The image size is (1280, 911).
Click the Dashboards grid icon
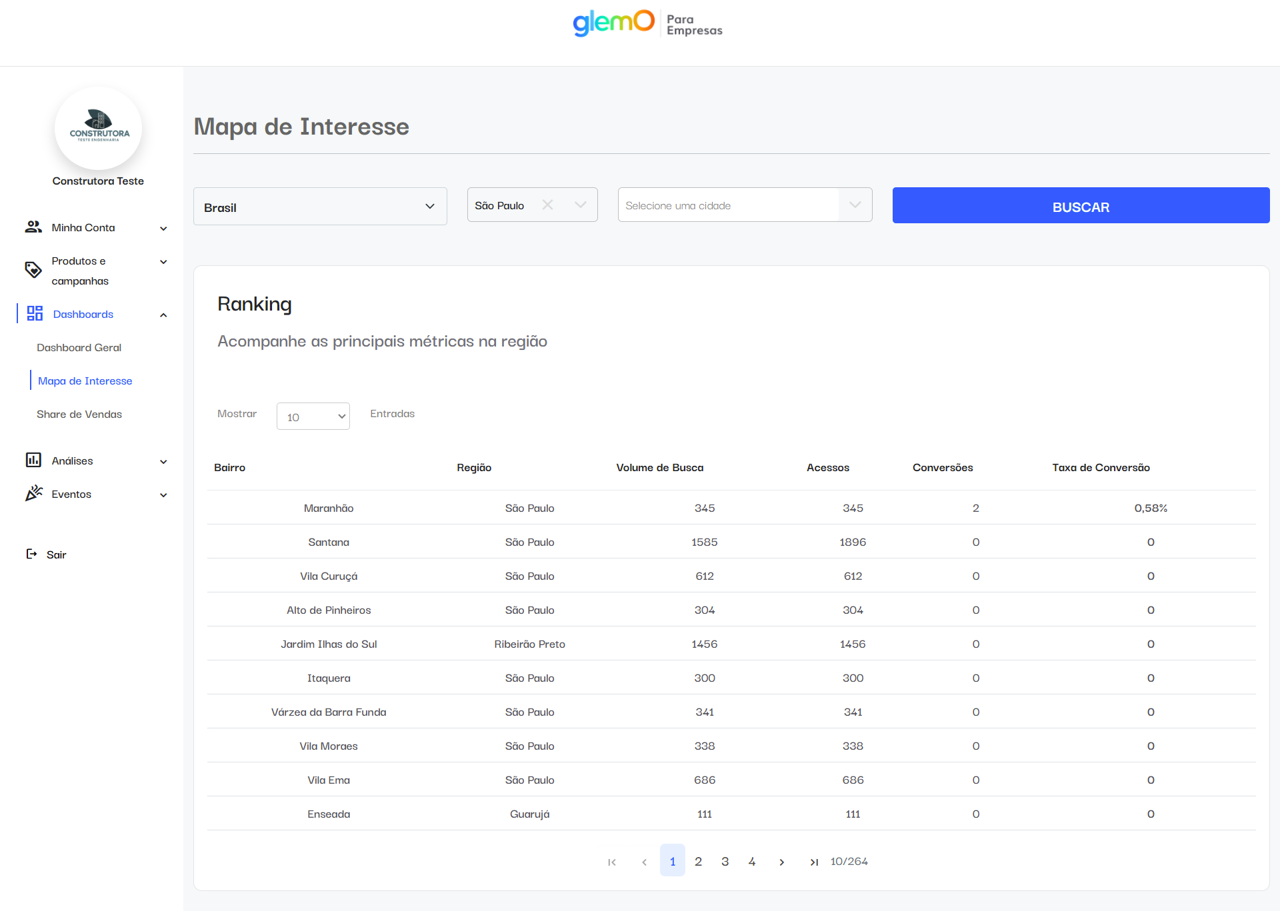click(35, 314)
